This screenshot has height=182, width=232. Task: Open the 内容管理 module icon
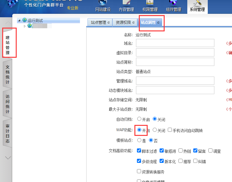point(126,3)
